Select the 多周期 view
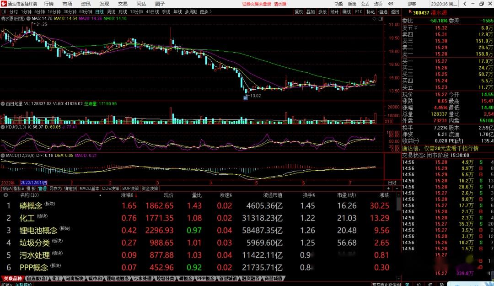This screenshot has width=494, height=286. pos(191,11)
